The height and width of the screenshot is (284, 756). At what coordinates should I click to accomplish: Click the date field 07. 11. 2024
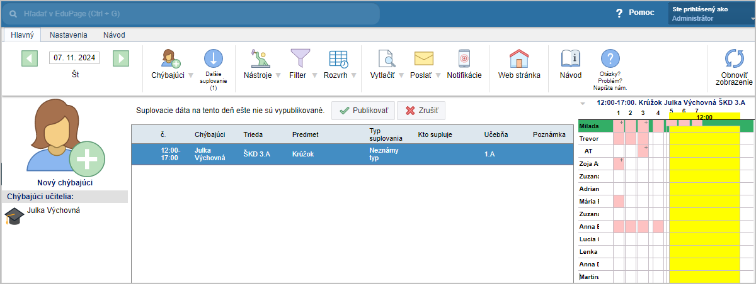click(74, 58)
